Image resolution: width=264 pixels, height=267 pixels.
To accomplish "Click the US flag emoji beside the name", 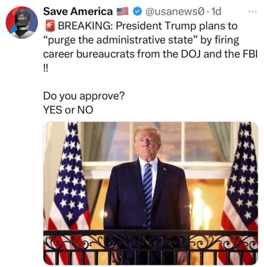I will (x=123, y=11).
